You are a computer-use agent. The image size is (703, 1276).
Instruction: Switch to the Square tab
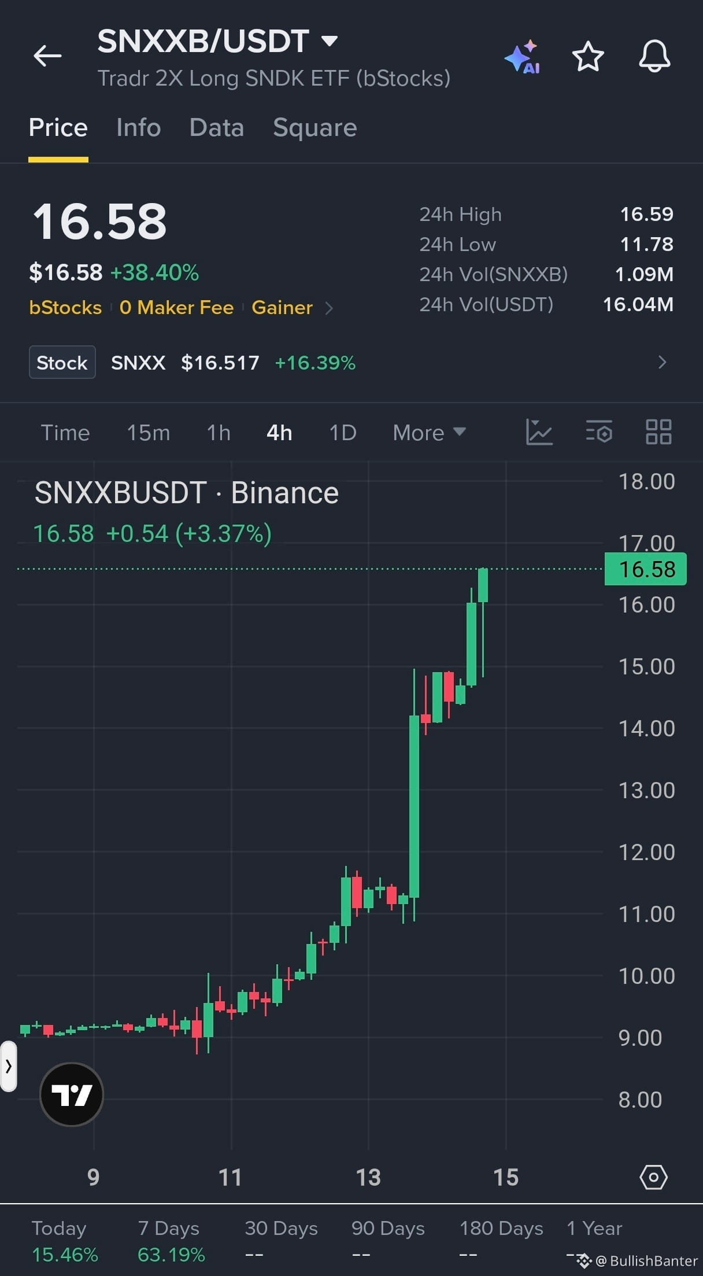coord(315,127)
